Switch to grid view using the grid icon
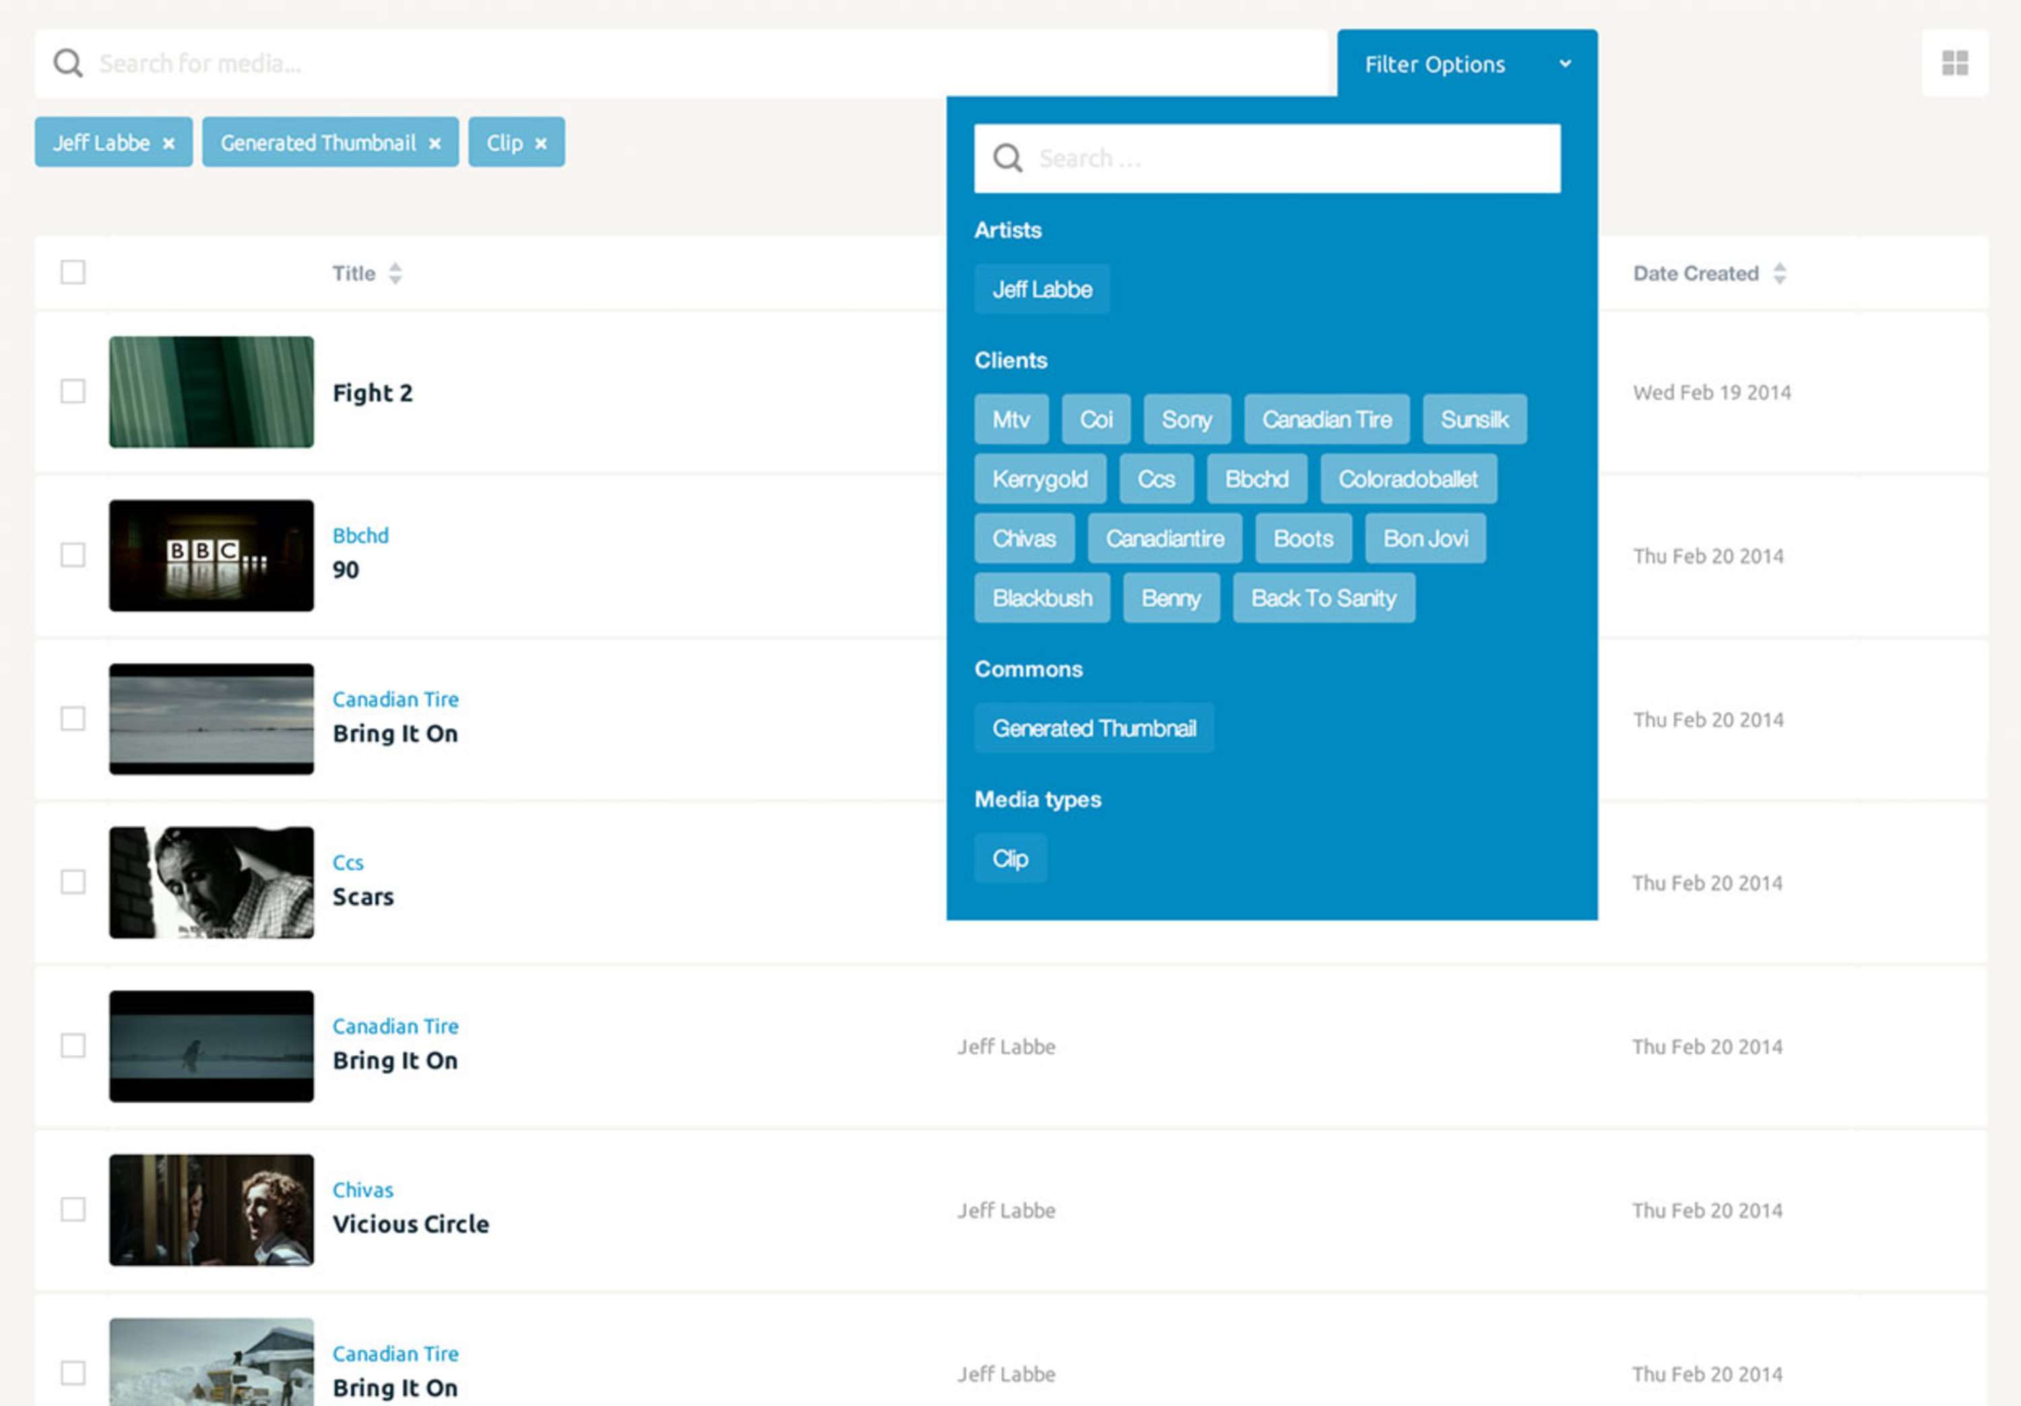2021x1406 pixels. click(1954, 63)
